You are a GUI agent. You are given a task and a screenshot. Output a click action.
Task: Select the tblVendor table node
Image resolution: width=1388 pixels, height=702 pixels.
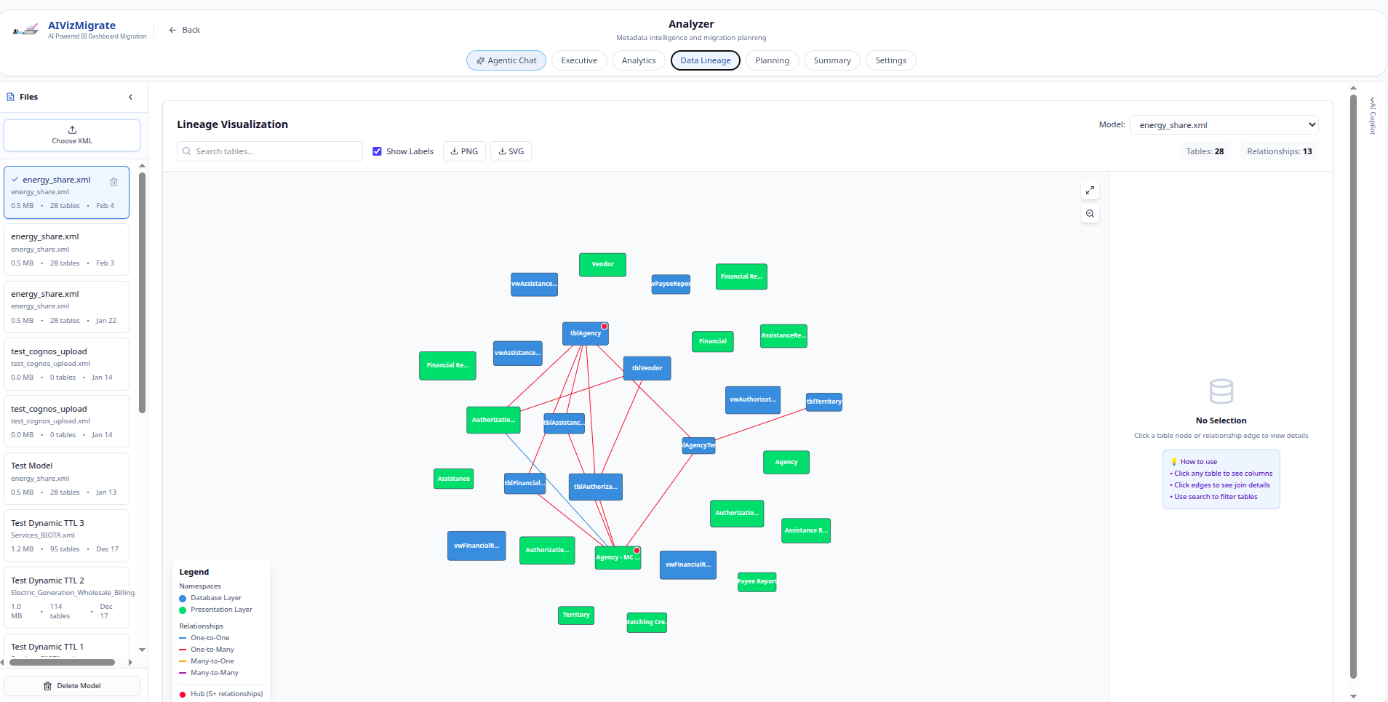click(647, 368)
